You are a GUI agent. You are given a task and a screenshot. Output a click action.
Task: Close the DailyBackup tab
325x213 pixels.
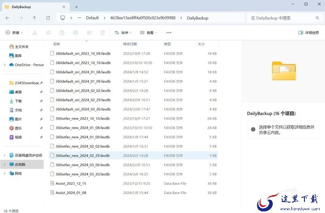[x=63, y=7]
